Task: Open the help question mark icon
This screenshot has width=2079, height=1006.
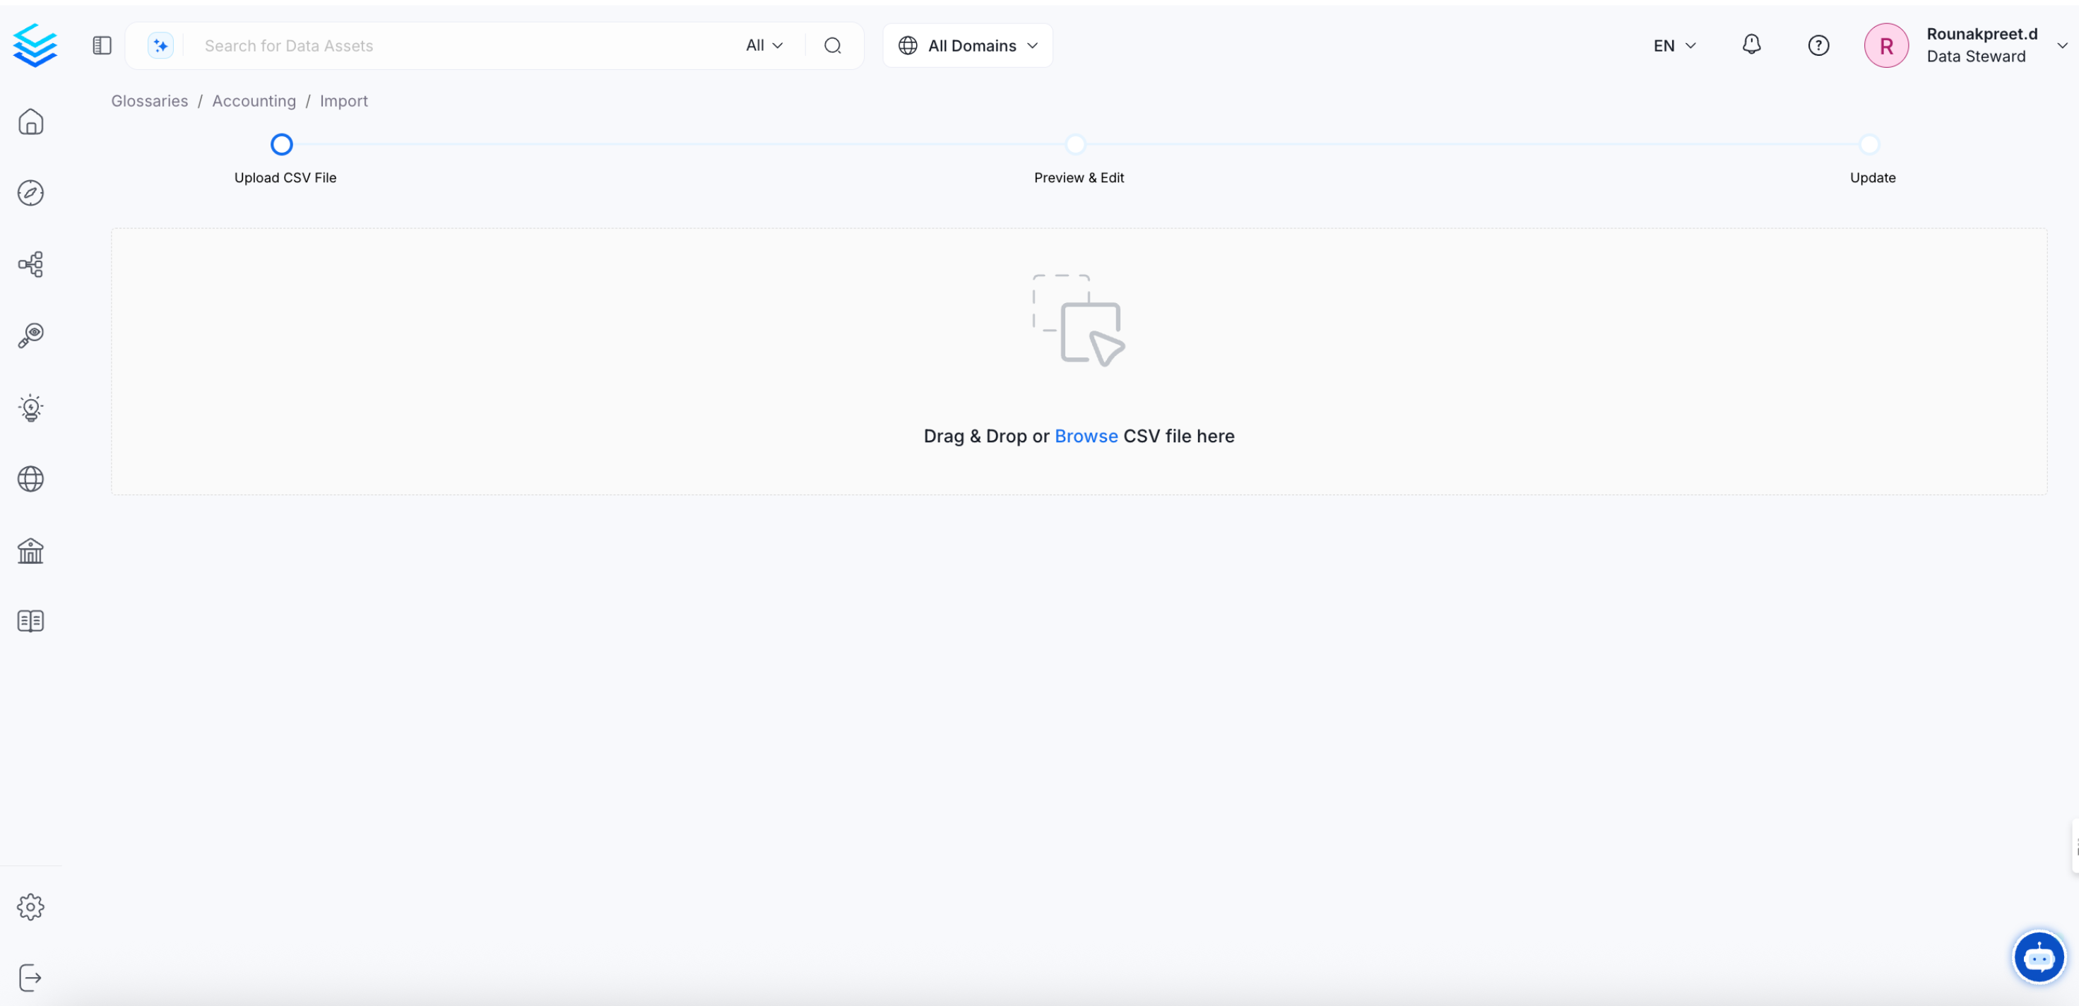Action: point(1818,46)
